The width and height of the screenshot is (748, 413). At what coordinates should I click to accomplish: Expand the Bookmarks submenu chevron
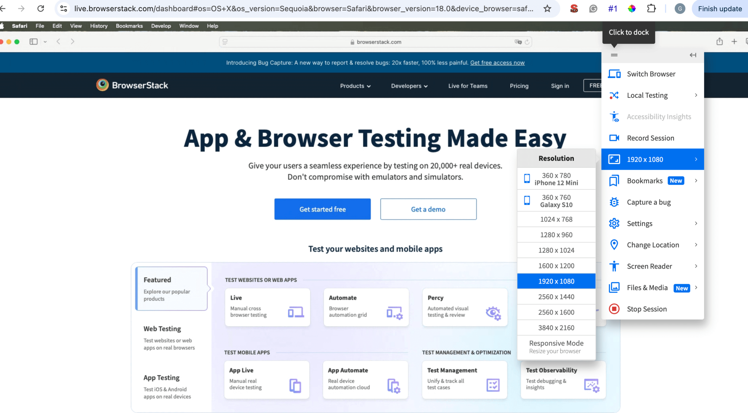click(x=696, y=181)
